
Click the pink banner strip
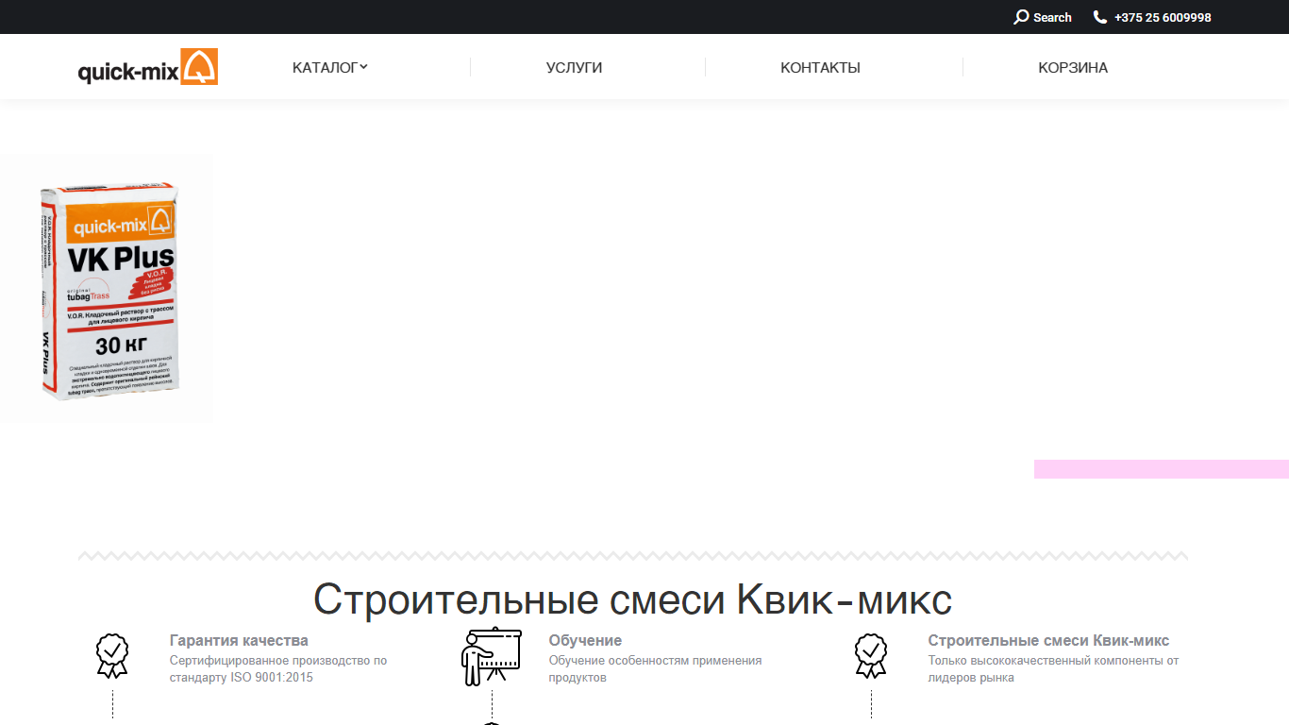click(x=1162, y=469)
